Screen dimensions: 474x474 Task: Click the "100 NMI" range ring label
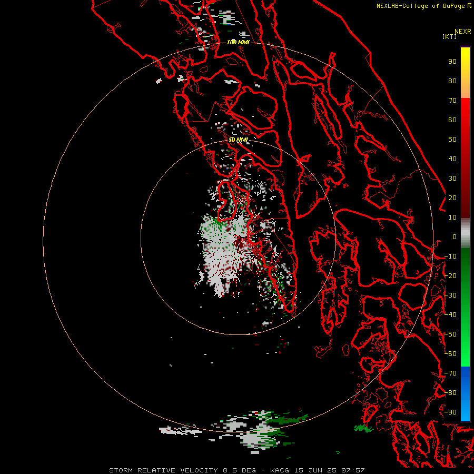coord(238,42)
